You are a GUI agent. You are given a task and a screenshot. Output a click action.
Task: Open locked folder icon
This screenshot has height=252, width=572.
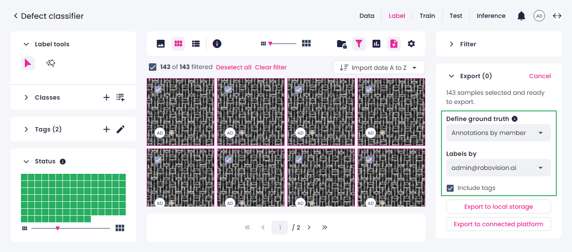point(342,44)
